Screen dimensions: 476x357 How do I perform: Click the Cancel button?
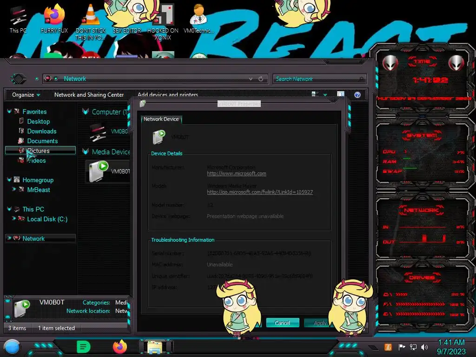coord(282,323)
